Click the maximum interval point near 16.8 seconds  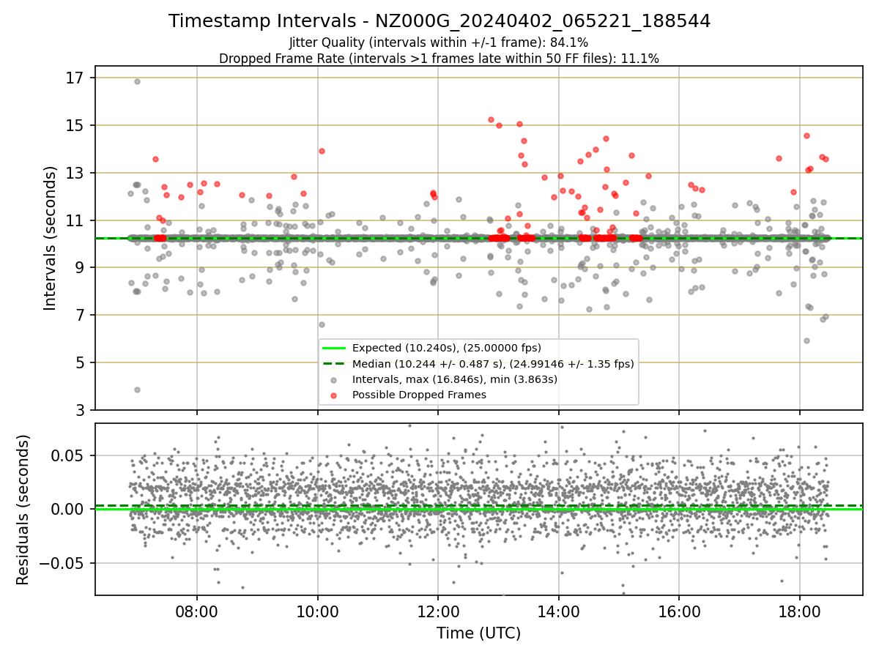coord(137,81)
